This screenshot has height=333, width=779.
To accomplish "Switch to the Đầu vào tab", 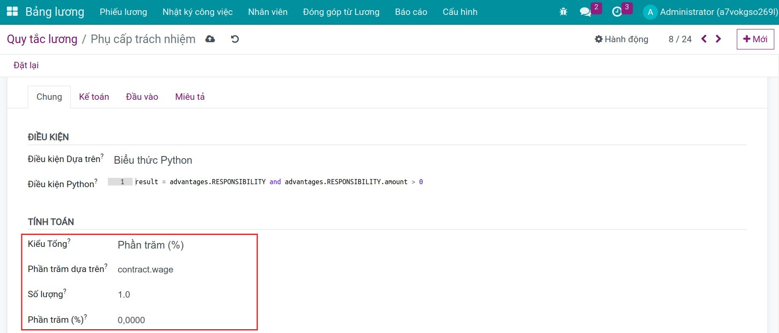I will [x=142, y=97].
